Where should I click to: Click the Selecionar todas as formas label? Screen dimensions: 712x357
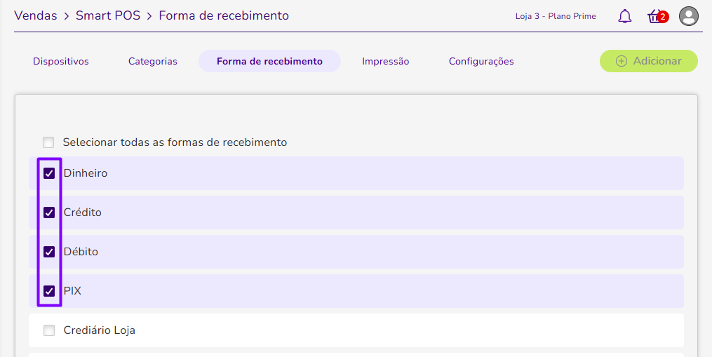pos(175,142)
